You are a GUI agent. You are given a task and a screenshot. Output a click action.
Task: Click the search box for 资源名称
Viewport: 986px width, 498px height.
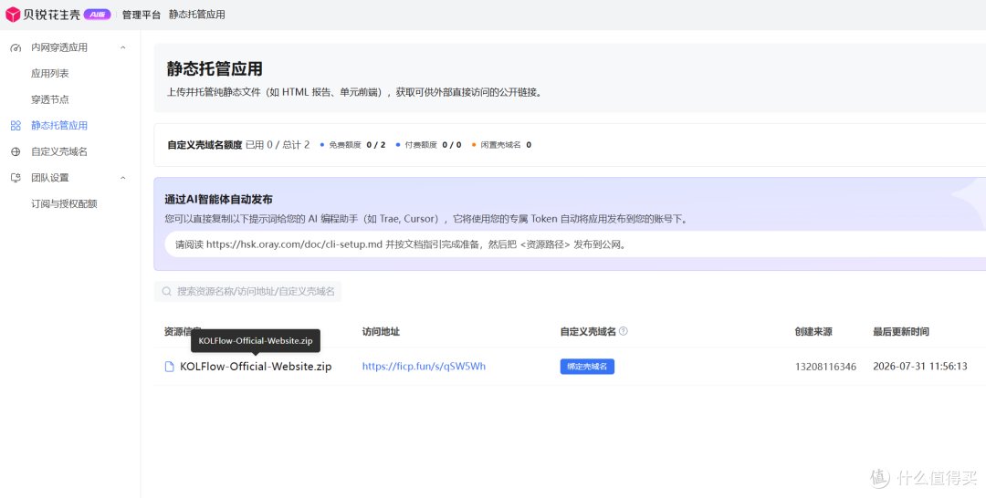tap(247, 291)
